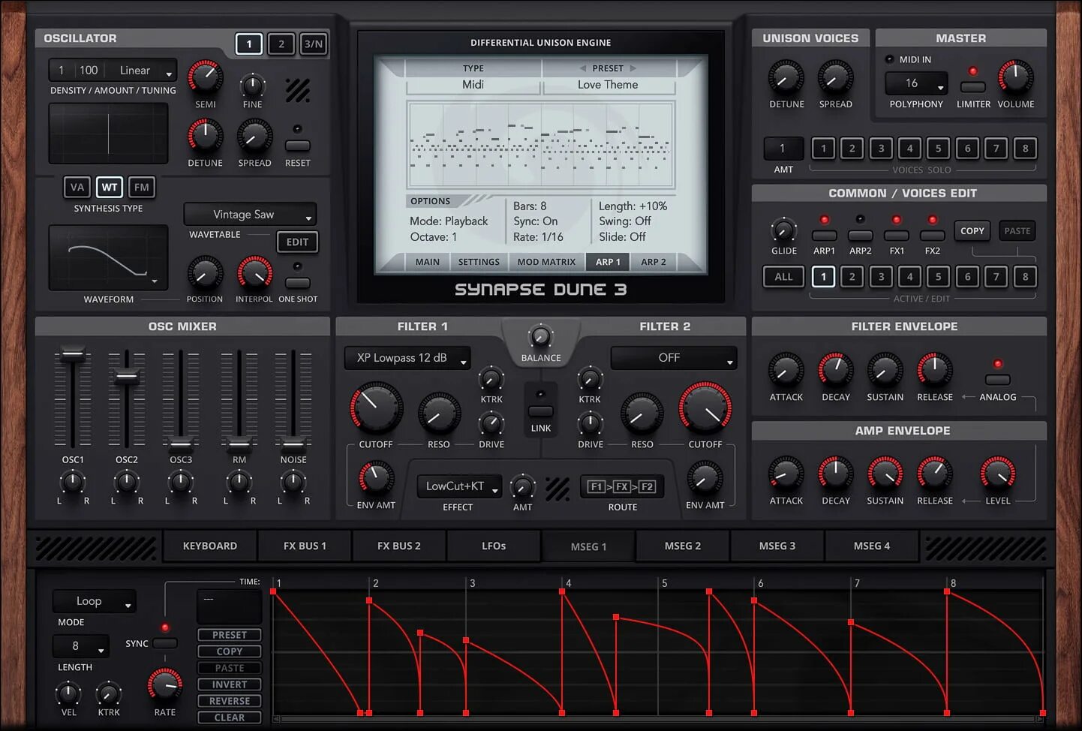
Task: Click the MSEG INVERT button
Action: pos(230,684)
